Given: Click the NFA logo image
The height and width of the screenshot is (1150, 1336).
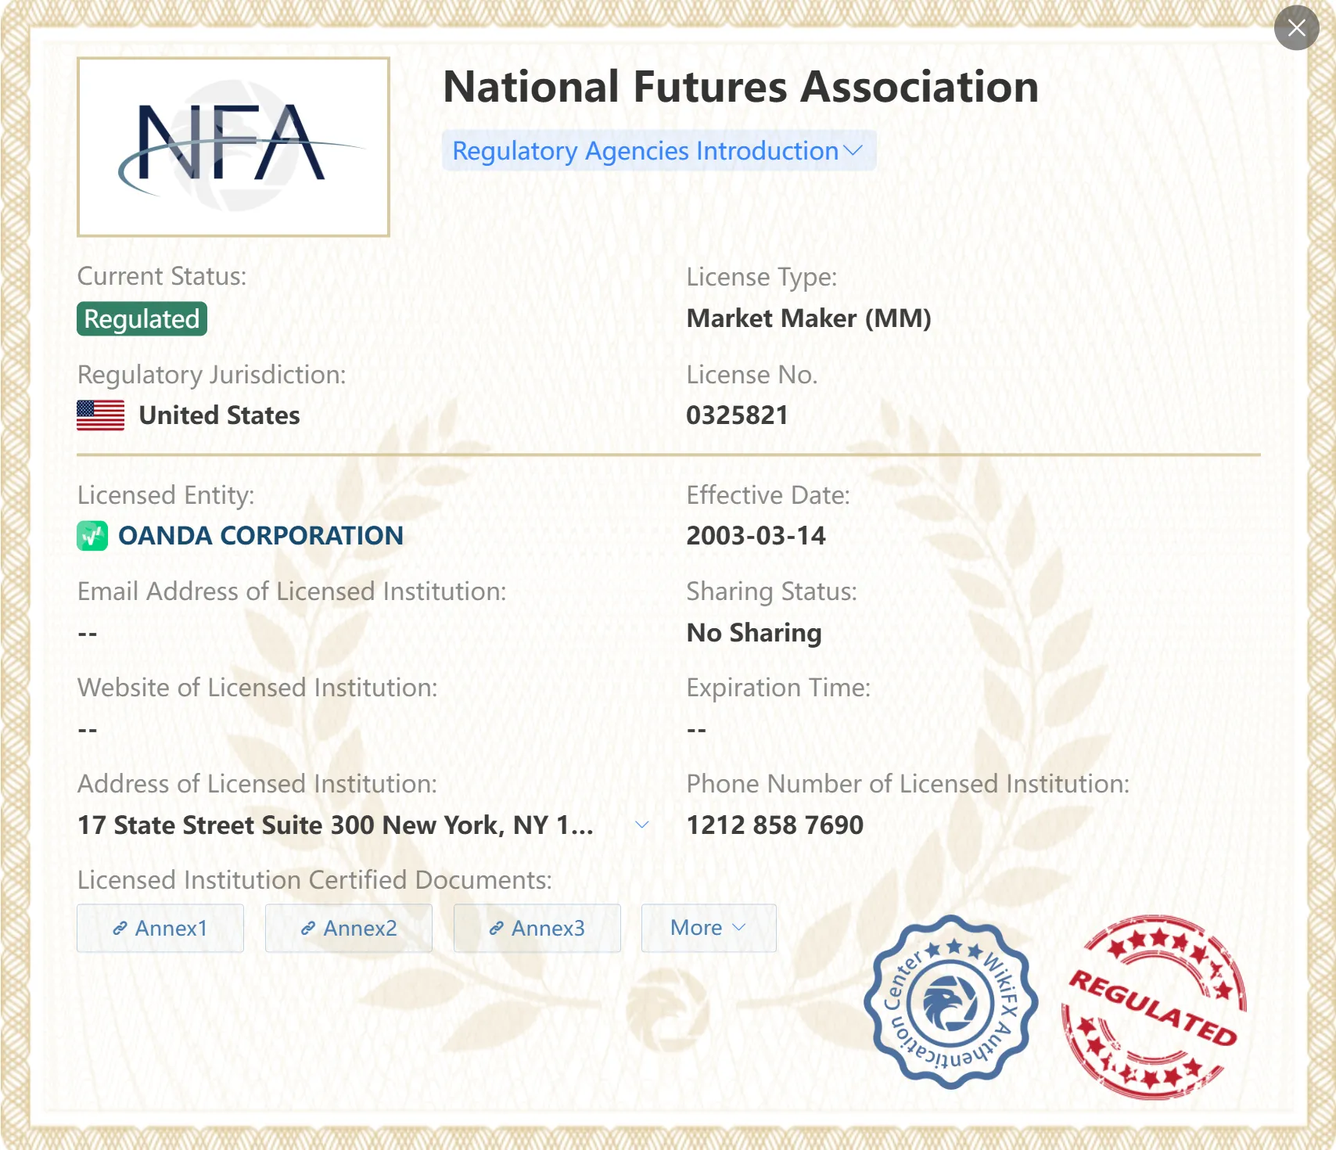Looking at the screenshot, I should (x=233, y=146).
